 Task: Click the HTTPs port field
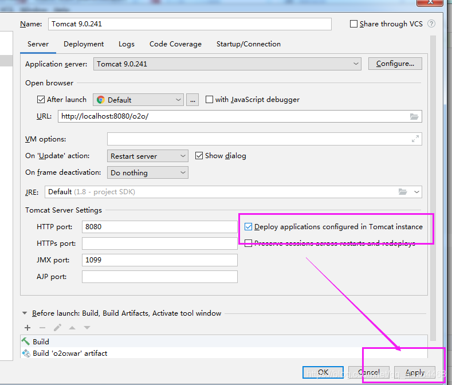coord(160,243)
